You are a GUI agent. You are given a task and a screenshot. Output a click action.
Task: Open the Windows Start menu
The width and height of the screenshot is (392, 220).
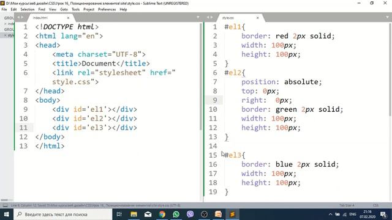pos(7,215)
